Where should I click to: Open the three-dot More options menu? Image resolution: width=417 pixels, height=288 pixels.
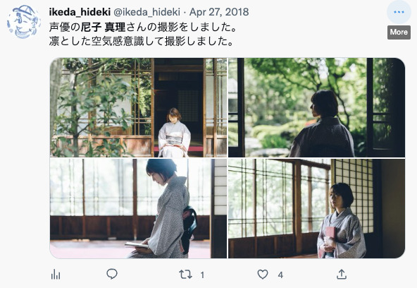[x=399, y=12]
